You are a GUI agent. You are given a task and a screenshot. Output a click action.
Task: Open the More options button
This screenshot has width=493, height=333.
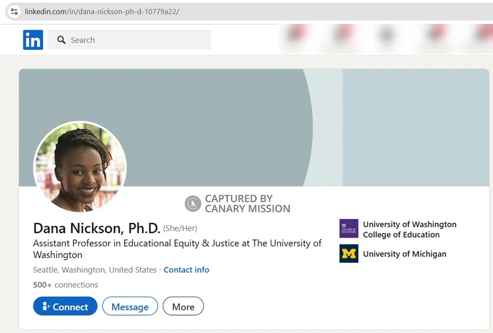click(x=183, y=307)
